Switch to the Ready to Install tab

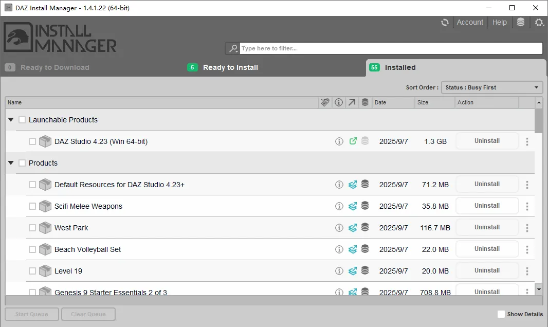[x=230, y=67]
